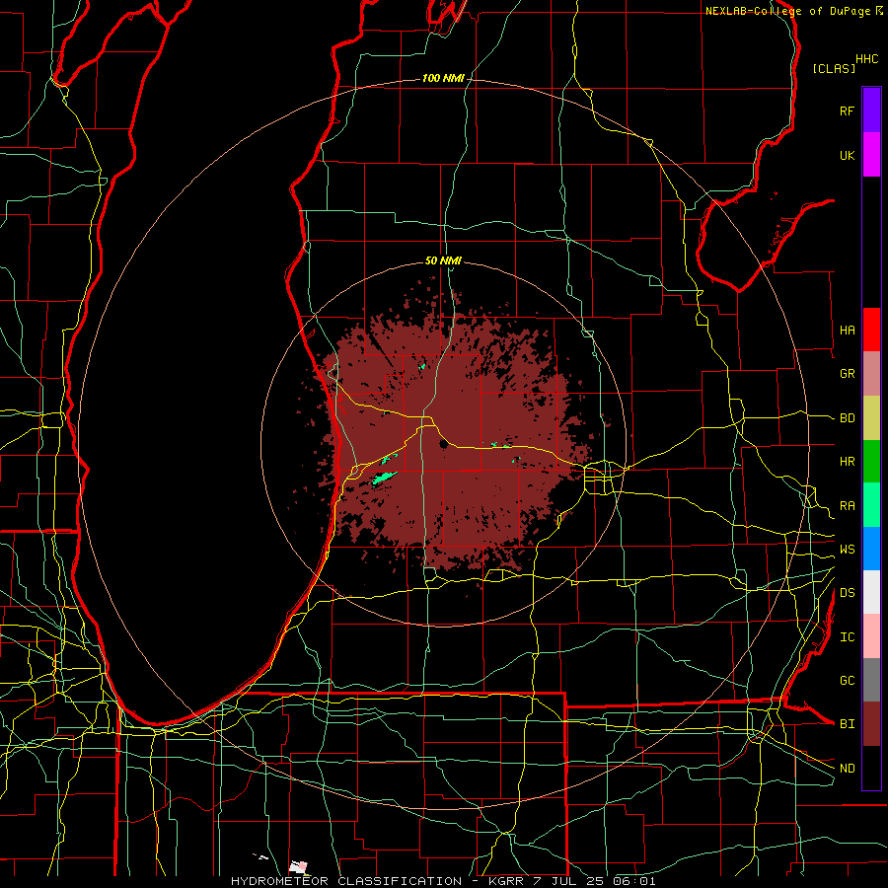Click the white DS color swatch
The width and height of the screenshot is (888, 888).
(871, 592)
